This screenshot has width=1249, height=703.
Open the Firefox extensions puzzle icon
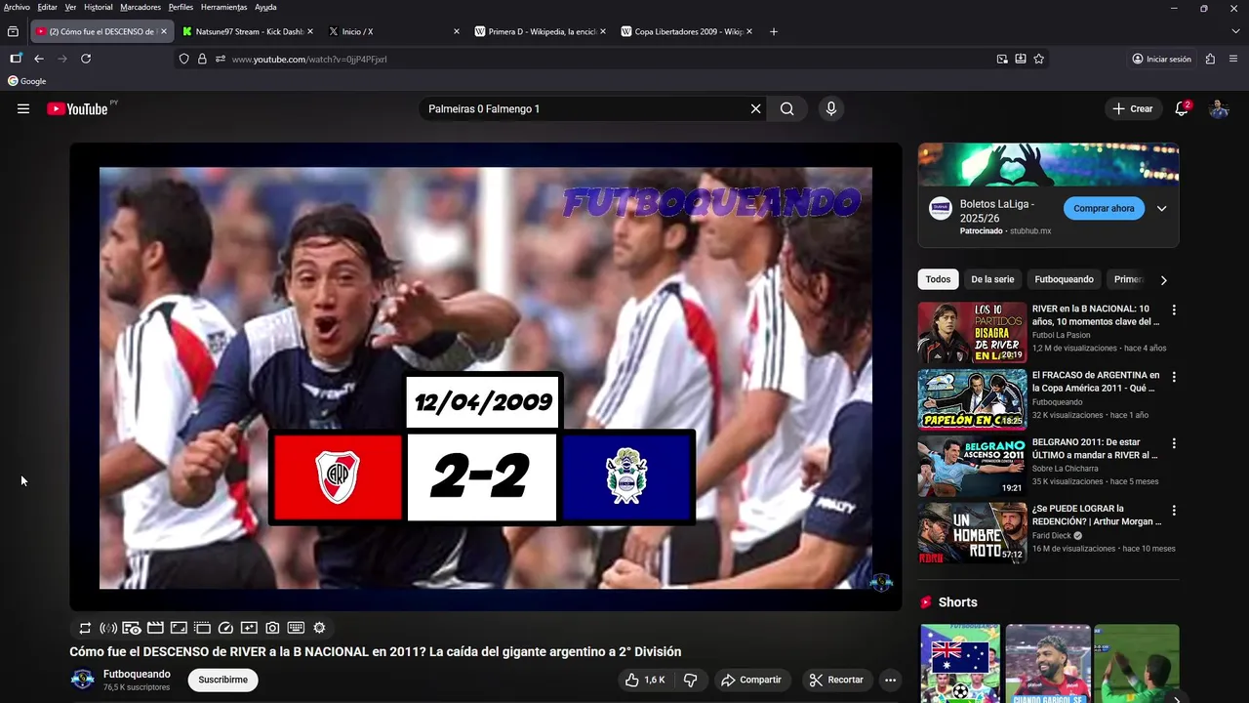pos(1210,59)
